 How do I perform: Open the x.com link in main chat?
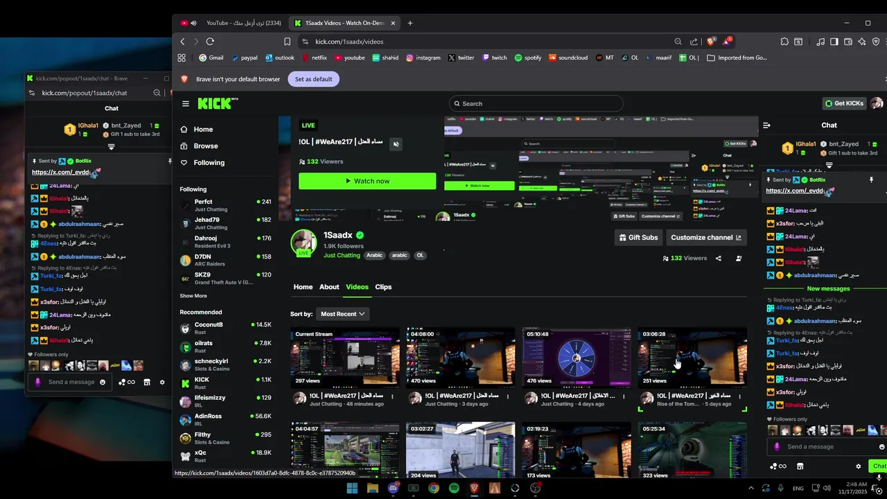coord(794,191)
